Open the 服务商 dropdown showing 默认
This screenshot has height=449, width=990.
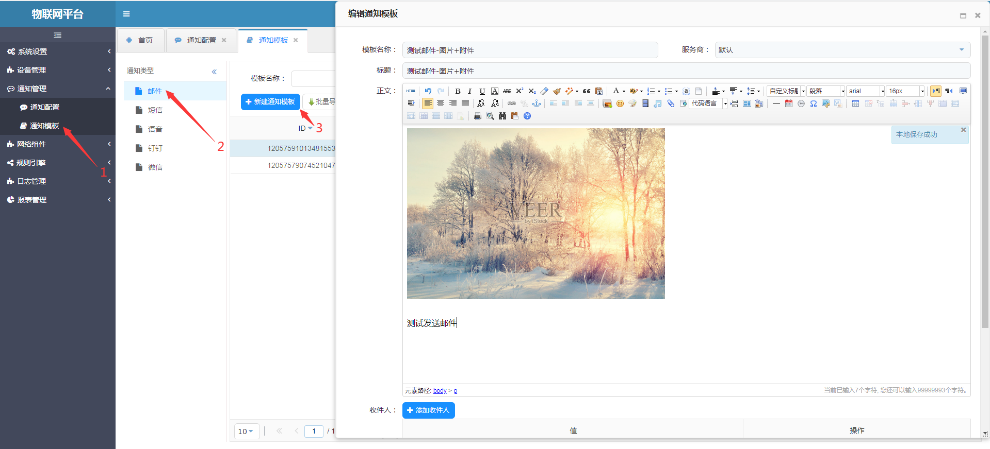pos(842,50)
